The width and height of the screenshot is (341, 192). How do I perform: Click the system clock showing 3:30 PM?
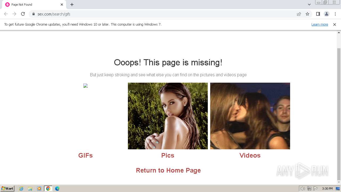pos(327,189)
